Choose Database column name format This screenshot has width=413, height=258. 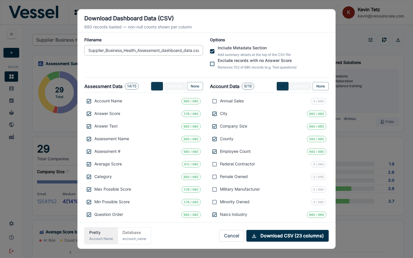click(134, 236)
